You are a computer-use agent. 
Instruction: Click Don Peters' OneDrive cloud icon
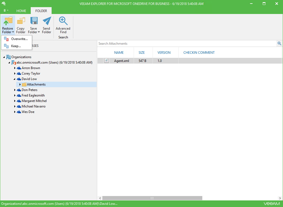click(x=19, y=90)
